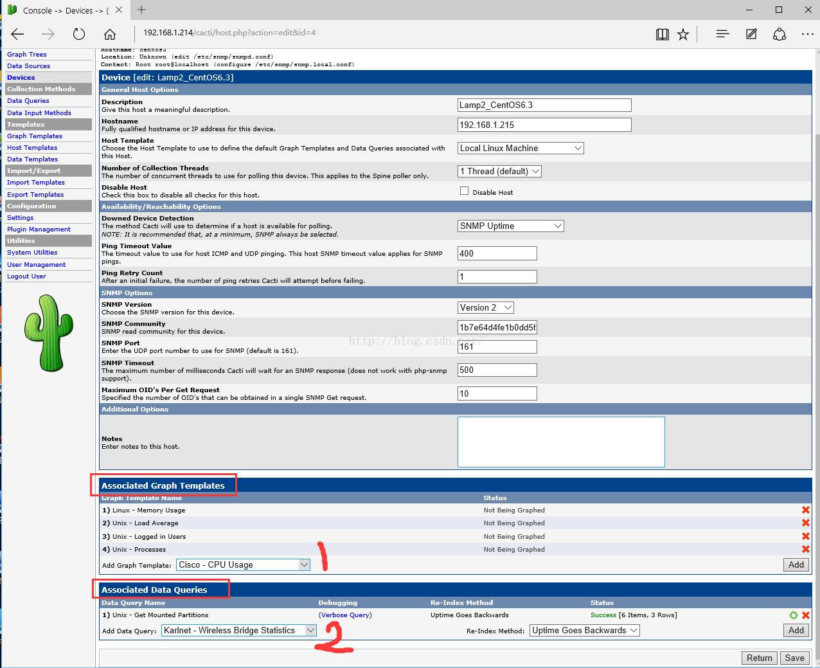Open Data Sources in sidebar

[28, 66]
